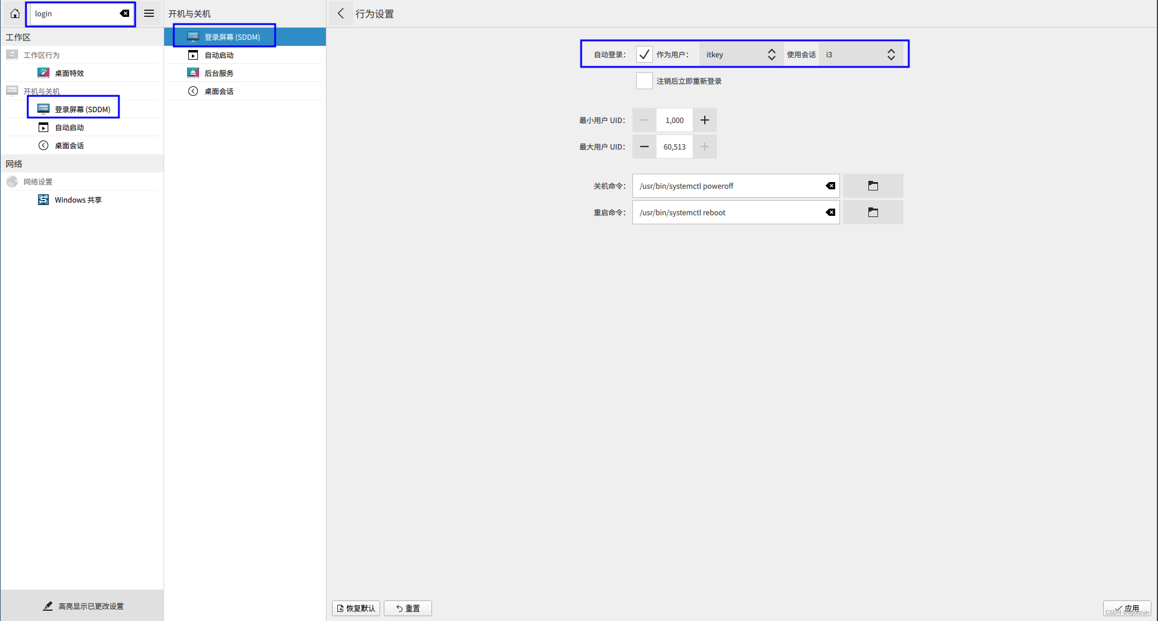This screenshot has width=1158, height=621.
Task: Click the 重置 button
Action: tap(408, 608)
